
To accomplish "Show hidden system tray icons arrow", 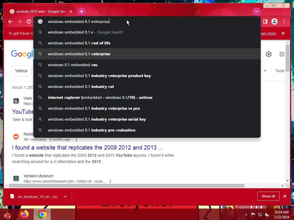I will 246,215.
